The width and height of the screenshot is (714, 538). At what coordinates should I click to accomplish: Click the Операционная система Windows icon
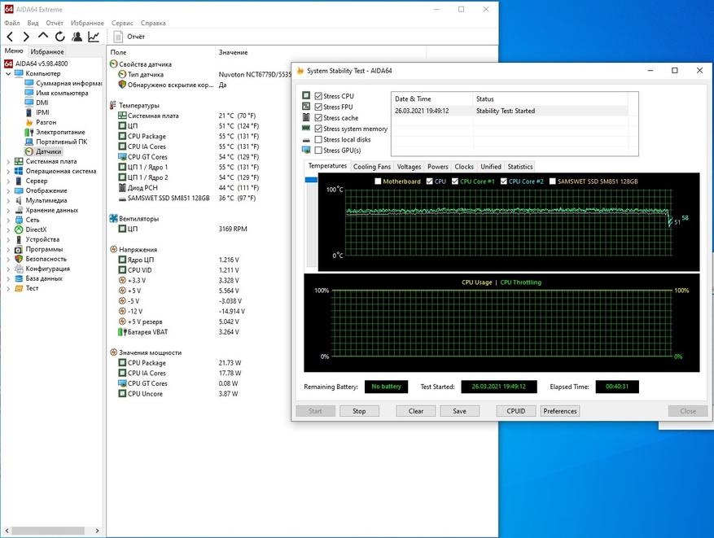[19, 171]
